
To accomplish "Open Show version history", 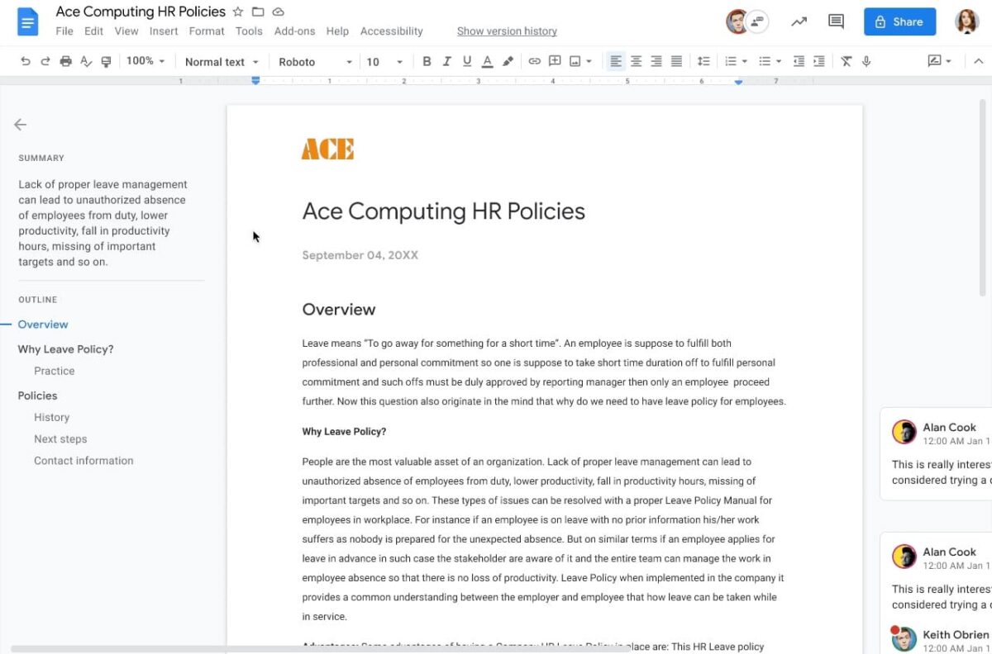I will [507, 31].
